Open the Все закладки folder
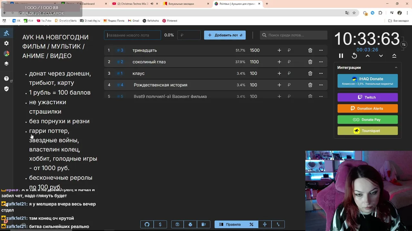This screenshot has width=412, height=231. (398, 21)
